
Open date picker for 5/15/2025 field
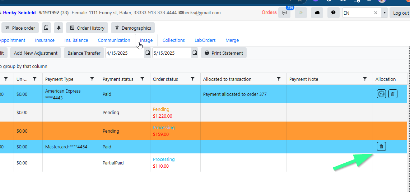pos(195,53)
